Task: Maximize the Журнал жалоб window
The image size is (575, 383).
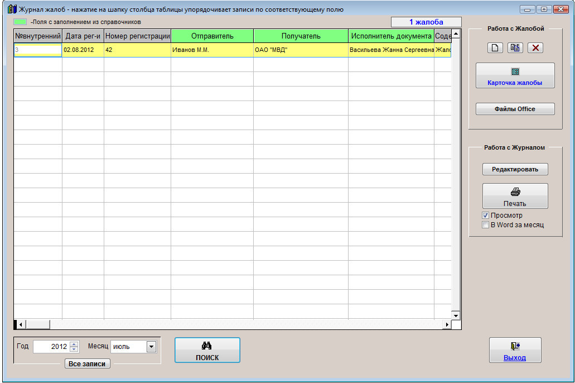Action: tap(544, 9)
